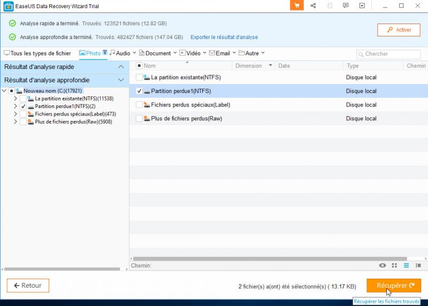Viewport: 428px width, 306px height.
Task: Open the feedback chat icon
Action: [346, 5]
